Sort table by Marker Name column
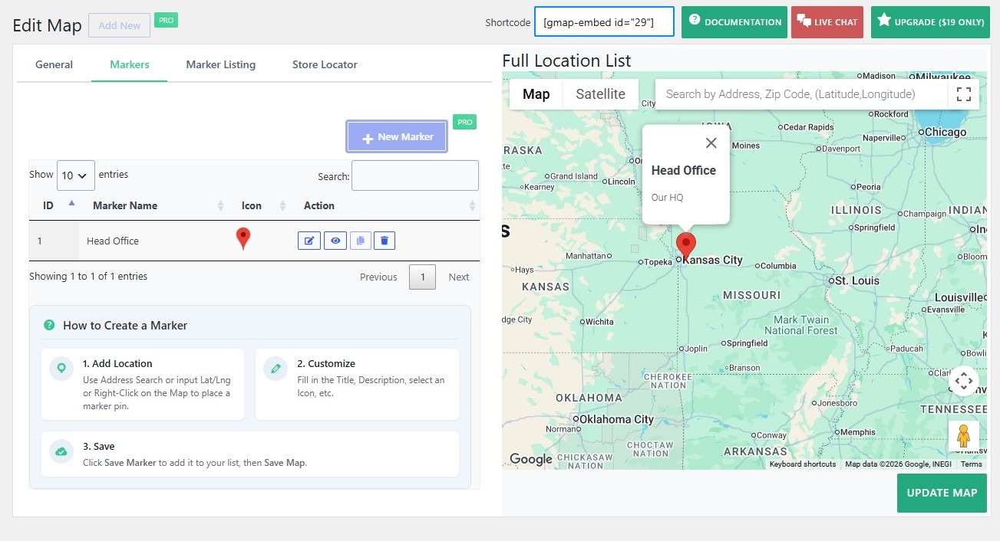 pos(157,205)
